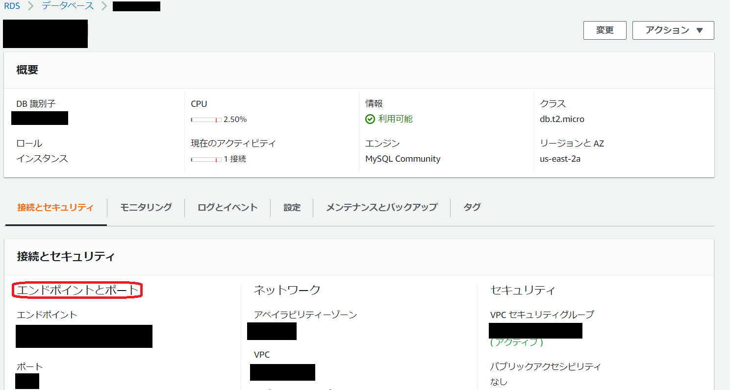Click the ロール label
Screen dimensions: 730x390
point(29,144)
